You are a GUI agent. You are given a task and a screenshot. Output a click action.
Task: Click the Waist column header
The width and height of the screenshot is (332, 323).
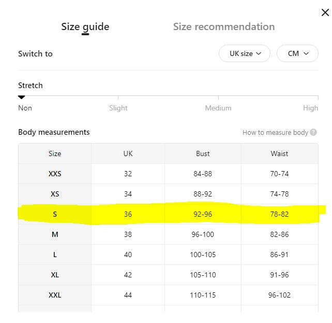pyautogui.click(x=279, y=153)
